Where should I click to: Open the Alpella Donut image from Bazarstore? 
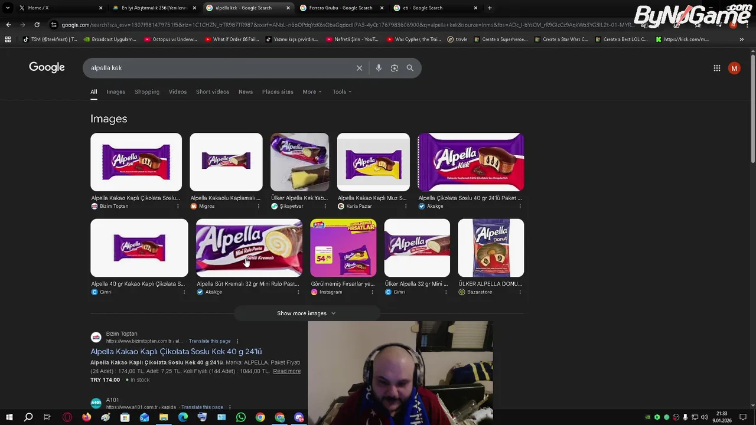pos(491,248)
